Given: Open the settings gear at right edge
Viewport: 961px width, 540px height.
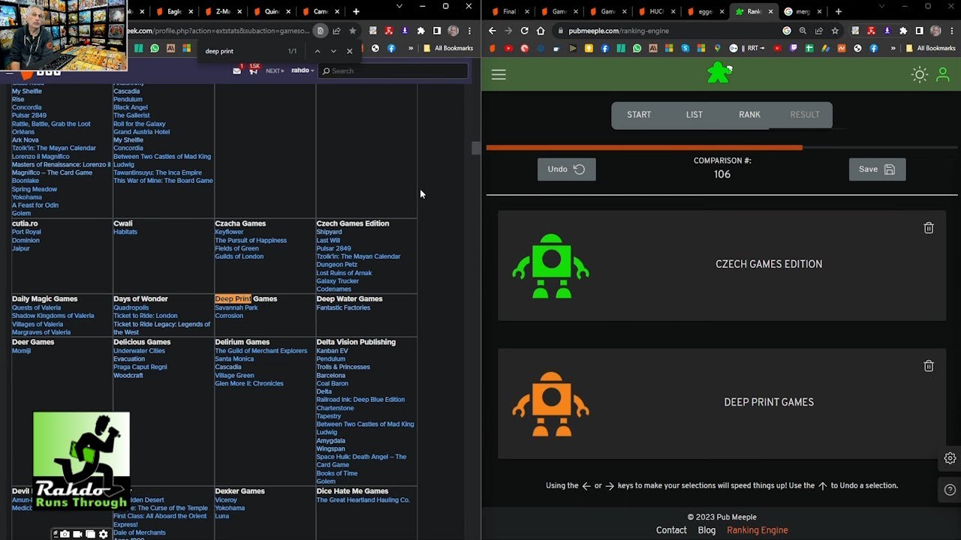Looking at the screenshot, I should (950, 458).
